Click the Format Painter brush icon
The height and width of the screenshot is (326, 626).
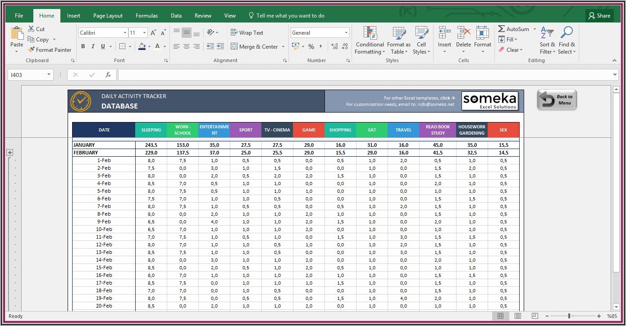[31, 50]
